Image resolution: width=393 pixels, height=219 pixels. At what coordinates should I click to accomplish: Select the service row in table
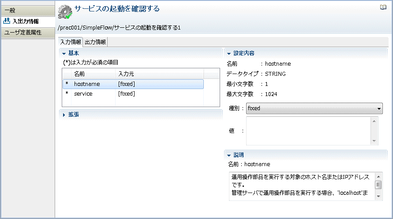pyautogui.click(x=133, y=94)
